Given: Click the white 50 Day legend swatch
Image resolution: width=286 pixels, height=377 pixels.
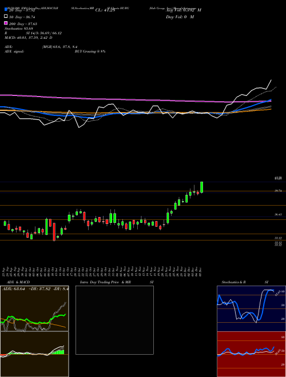Looking at the screenshot, I should point(6,17).
